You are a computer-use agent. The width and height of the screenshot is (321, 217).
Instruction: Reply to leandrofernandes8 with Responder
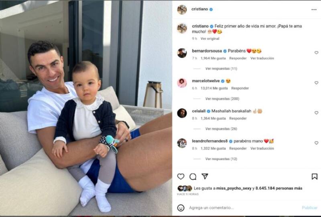[238, 149]
